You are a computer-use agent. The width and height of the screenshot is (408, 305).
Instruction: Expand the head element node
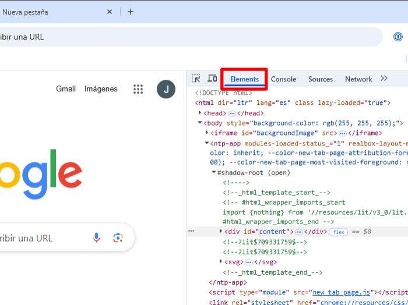(201, 113)
